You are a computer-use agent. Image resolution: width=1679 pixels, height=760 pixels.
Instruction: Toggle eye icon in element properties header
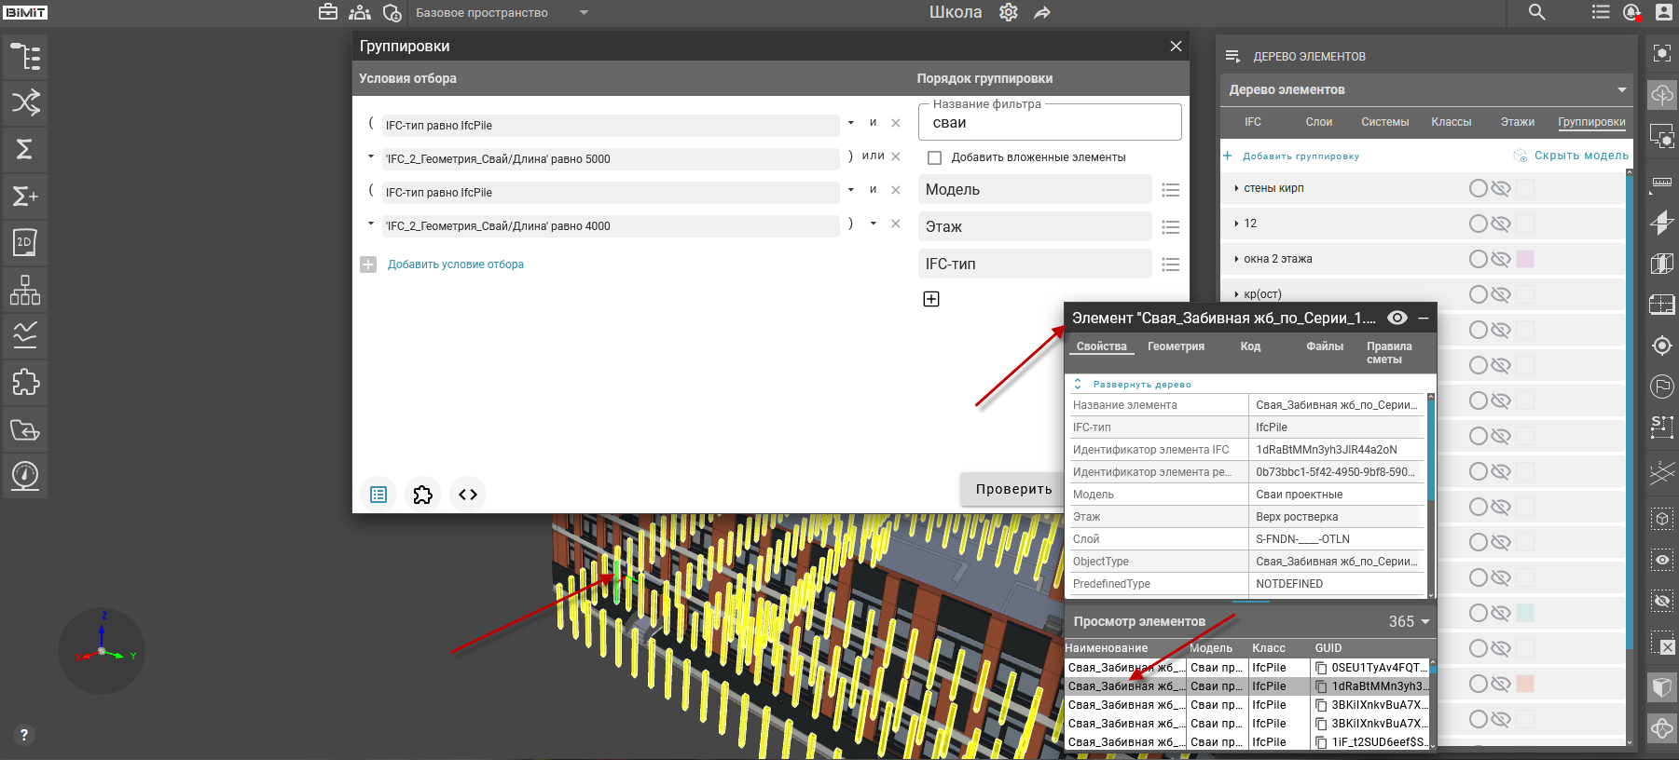1397,318
